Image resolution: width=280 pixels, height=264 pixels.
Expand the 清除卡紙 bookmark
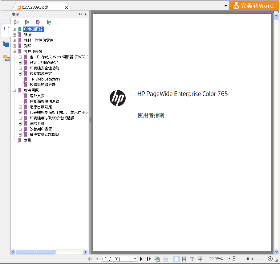click(20, 123)
